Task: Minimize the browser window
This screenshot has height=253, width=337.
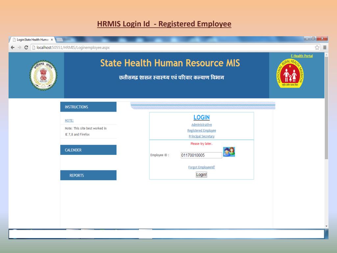Action: coord(307,39)
